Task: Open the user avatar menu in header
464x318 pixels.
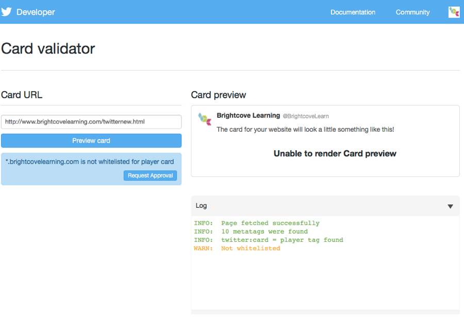Action: 454,12
